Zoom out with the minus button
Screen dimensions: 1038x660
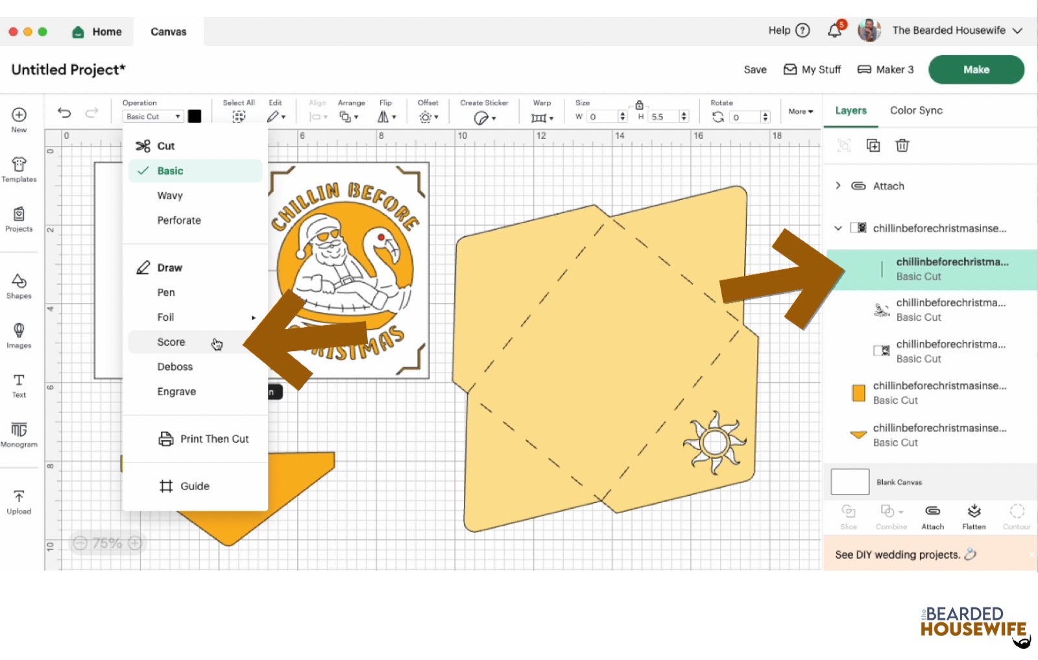[x=80, y=543]
